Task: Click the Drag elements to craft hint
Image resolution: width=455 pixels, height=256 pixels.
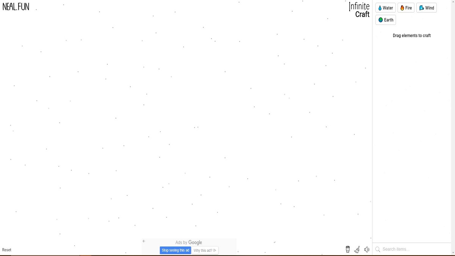Action: pyautogui.click(x=411, y=36)
